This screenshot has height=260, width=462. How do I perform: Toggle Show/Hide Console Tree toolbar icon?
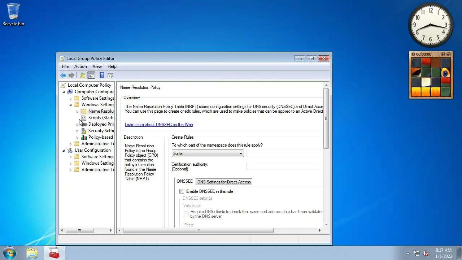click(91, 75)
